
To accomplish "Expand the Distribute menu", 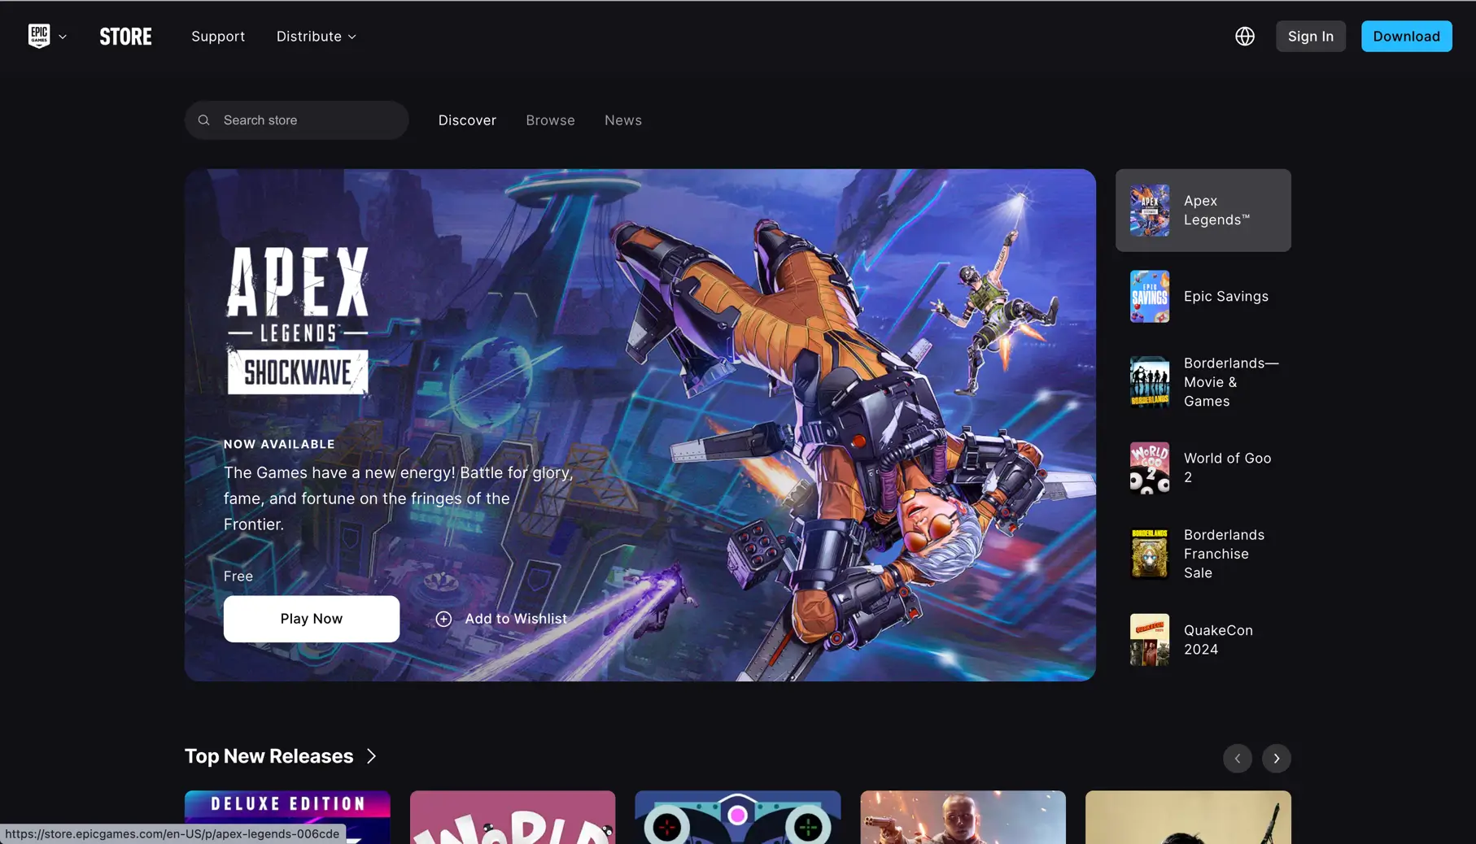I will 316,36.
